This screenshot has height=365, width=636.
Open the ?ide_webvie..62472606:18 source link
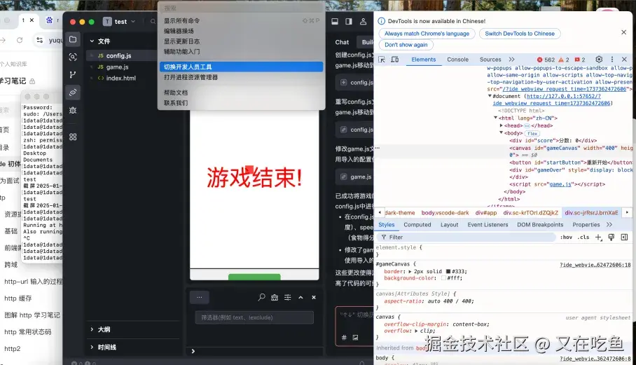[595, 265]
